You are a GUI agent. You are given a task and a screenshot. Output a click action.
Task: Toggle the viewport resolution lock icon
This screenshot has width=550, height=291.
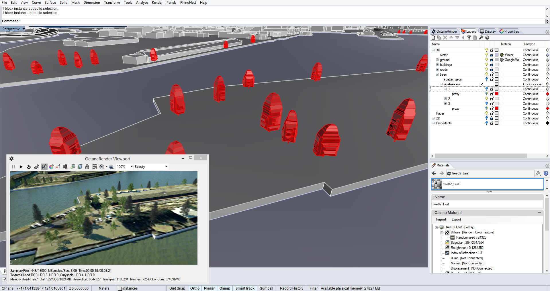[x=87, y=167]
